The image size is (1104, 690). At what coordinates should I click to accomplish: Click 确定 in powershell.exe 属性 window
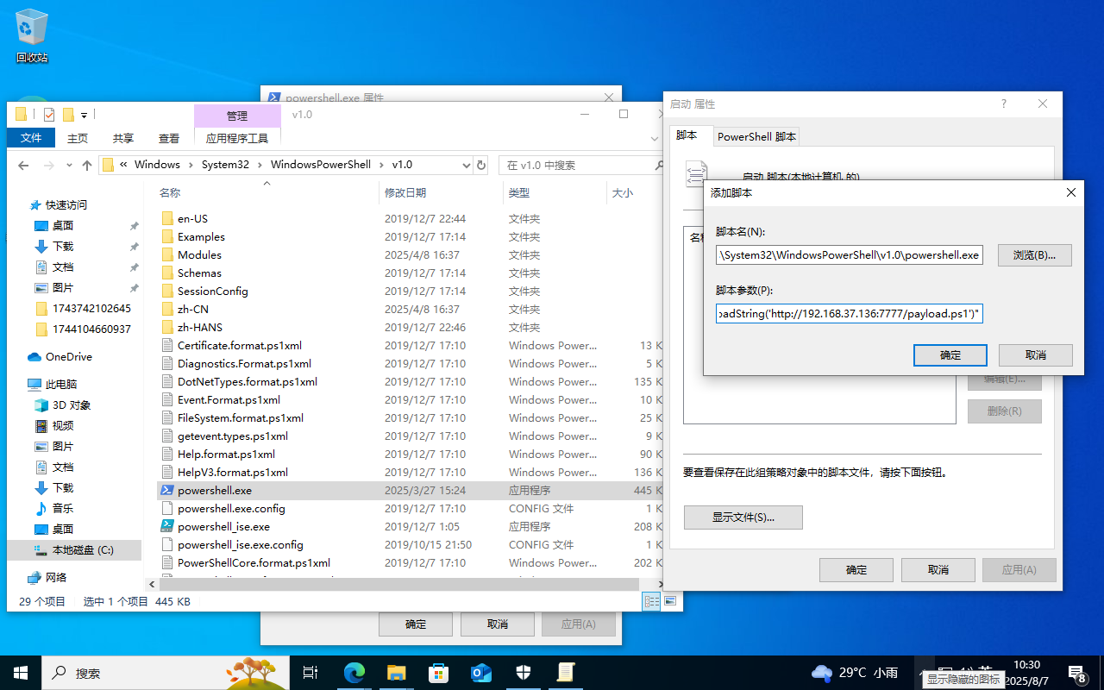click(x=416, y=624)
